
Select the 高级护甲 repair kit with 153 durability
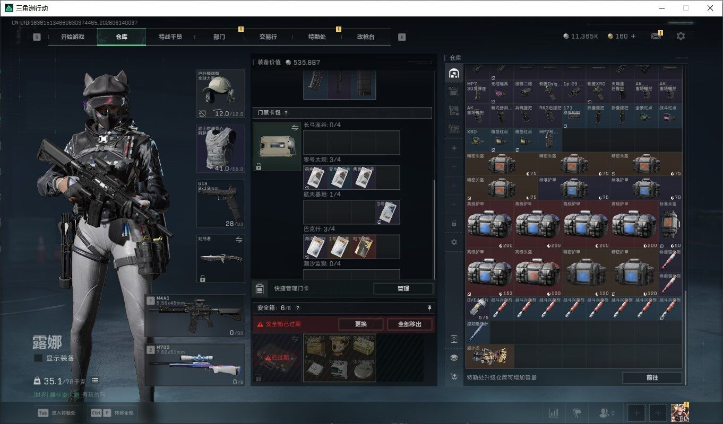[490, 272]
